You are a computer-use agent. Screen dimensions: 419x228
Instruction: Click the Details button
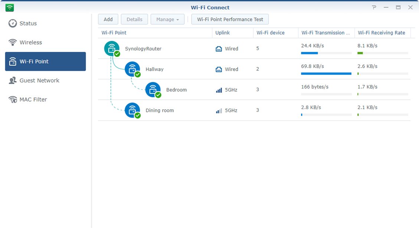(134, 19)
